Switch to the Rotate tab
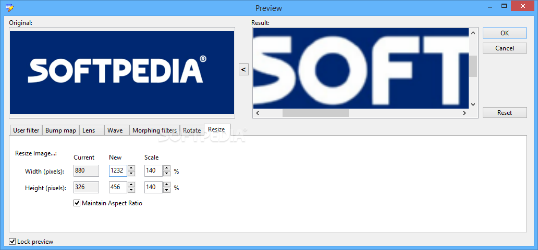 click(x=192, y=130)
